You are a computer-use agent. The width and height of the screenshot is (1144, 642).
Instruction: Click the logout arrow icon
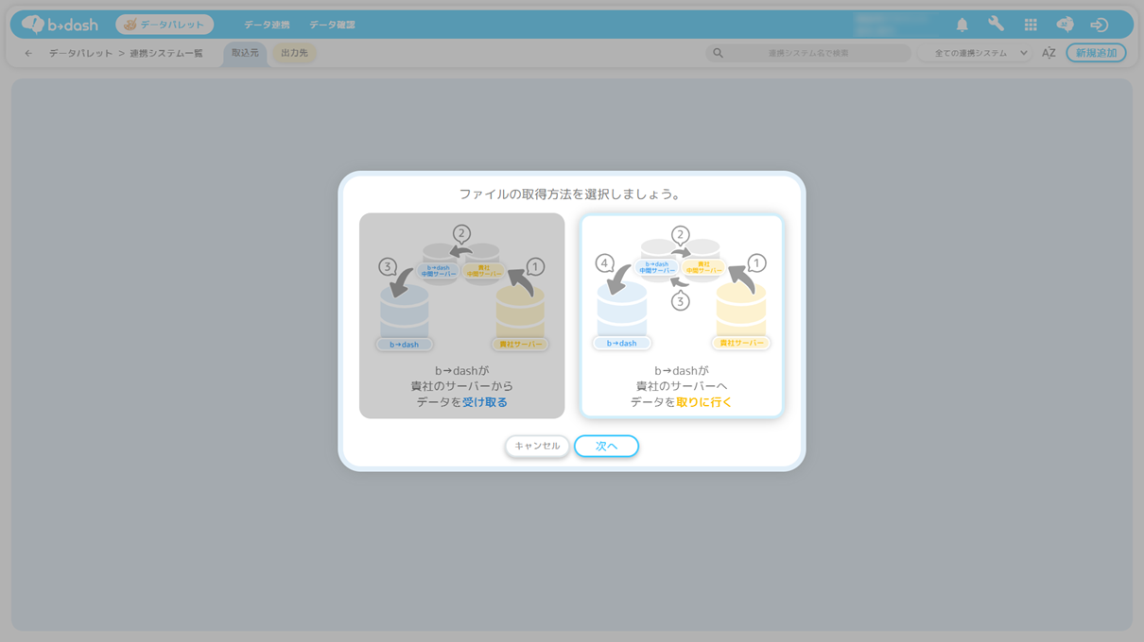(1099, 25)
